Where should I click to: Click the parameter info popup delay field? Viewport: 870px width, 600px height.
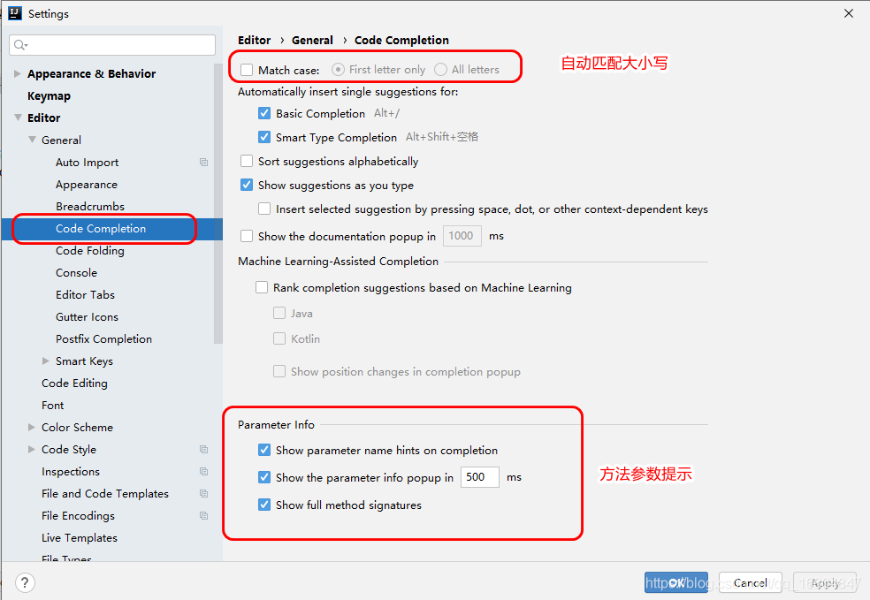(479, 477)
